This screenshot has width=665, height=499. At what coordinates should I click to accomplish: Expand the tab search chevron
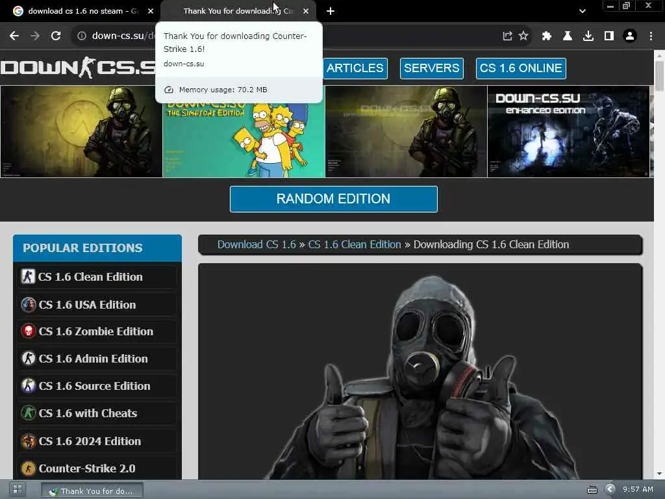[x=583, y=12]
